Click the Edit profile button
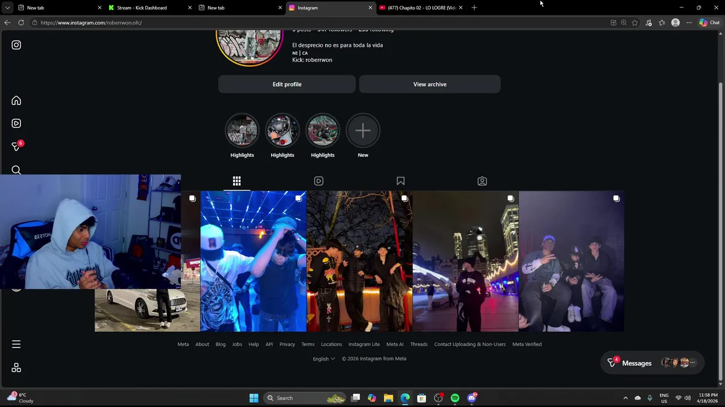 (x=287, y=84)
